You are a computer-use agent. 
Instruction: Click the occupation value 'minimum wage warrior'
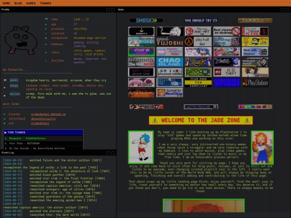point(90,38)
